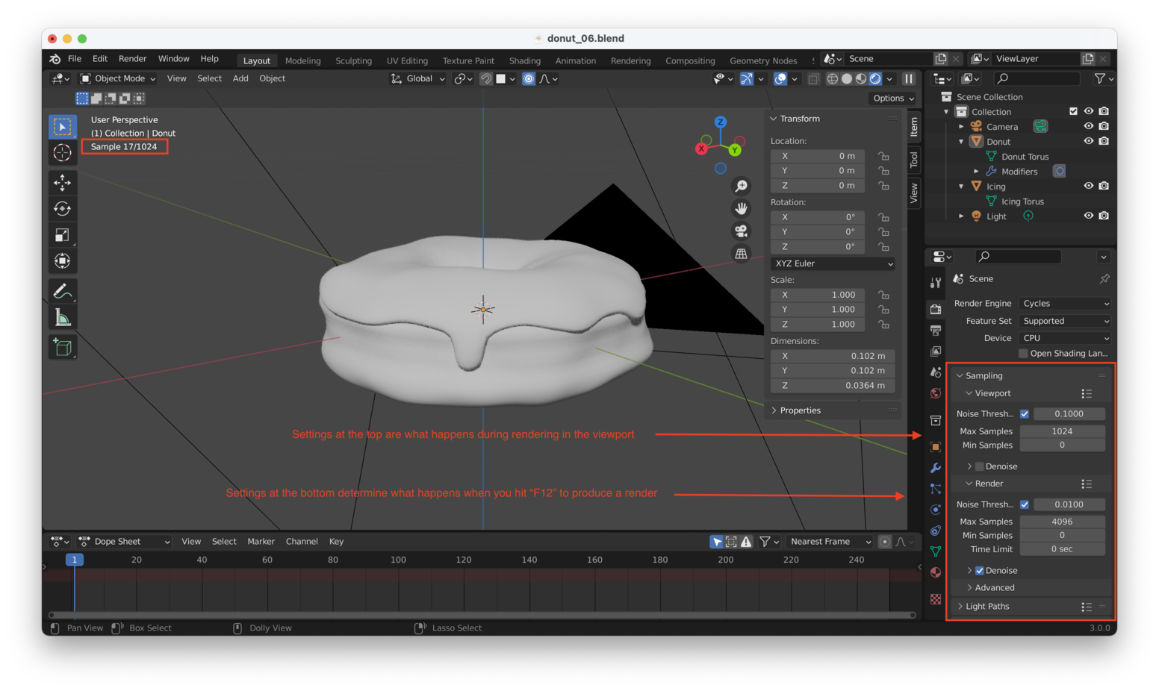Switch to the Shading workspace tab
This screenshot has height=691, width=1159.
524,60
